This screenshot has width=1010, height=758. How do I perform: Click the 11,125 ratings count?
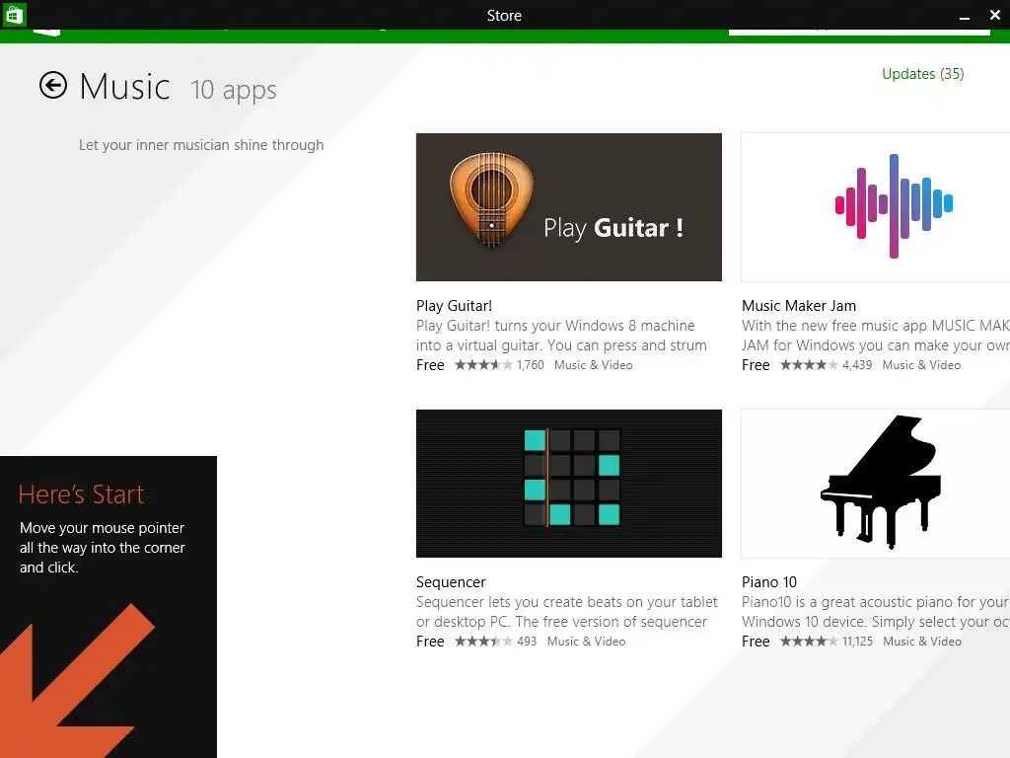coord(857,642)
